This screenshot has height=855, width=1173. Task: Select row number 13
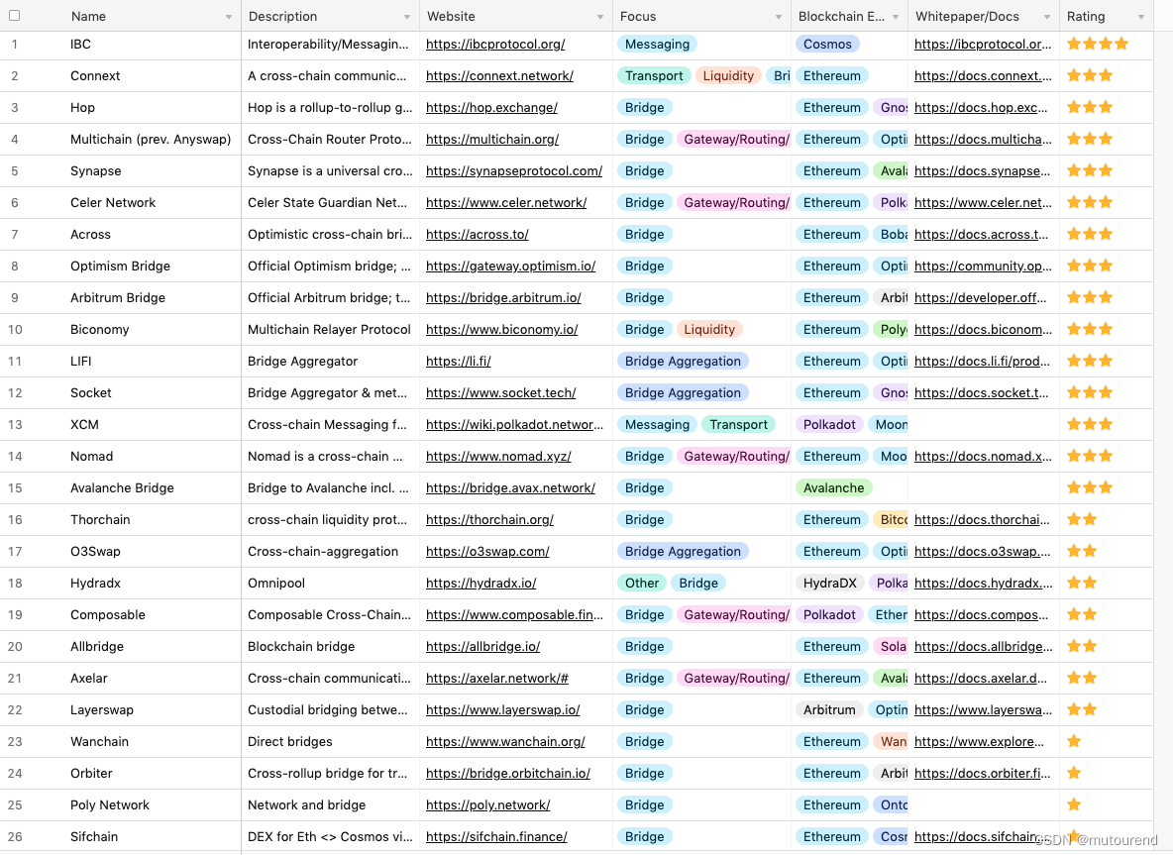pos(15,424)
